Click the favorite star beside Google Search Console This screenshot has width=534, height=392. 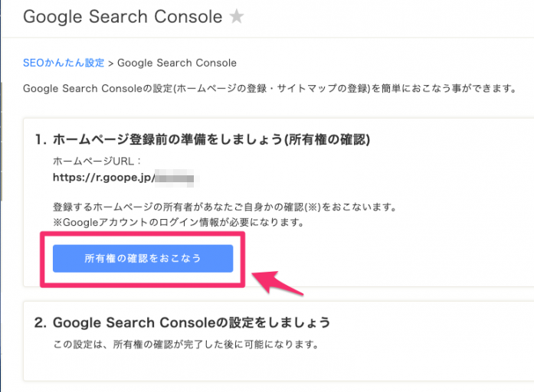[236, 16]
